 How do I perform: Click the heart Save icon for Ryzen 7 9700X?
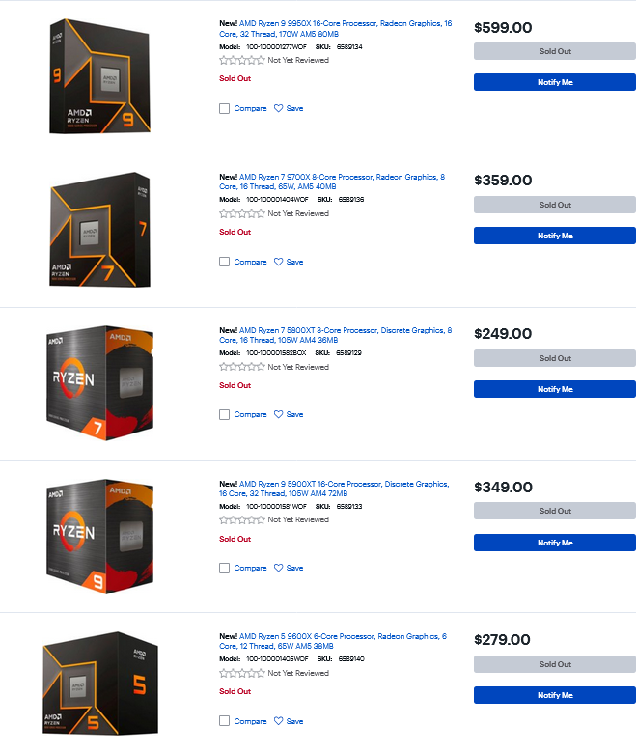[x=279, y=262]
